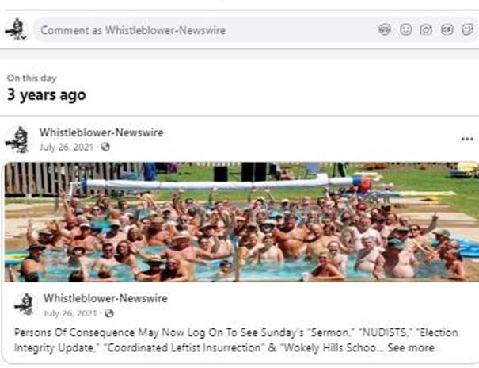Open the three-dot post options menu

point(467,139)
